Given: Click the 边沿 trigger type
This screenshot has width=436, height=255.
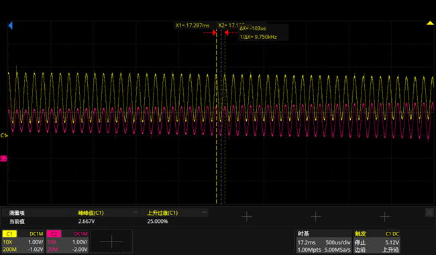Looking at the screenshot, I should coord(360,250).
